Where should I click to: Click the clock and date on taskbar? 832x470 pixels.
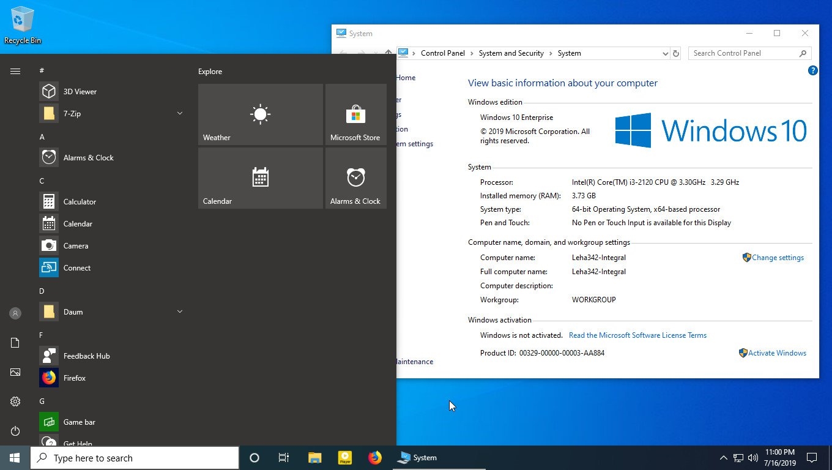(x=780, y=458)
